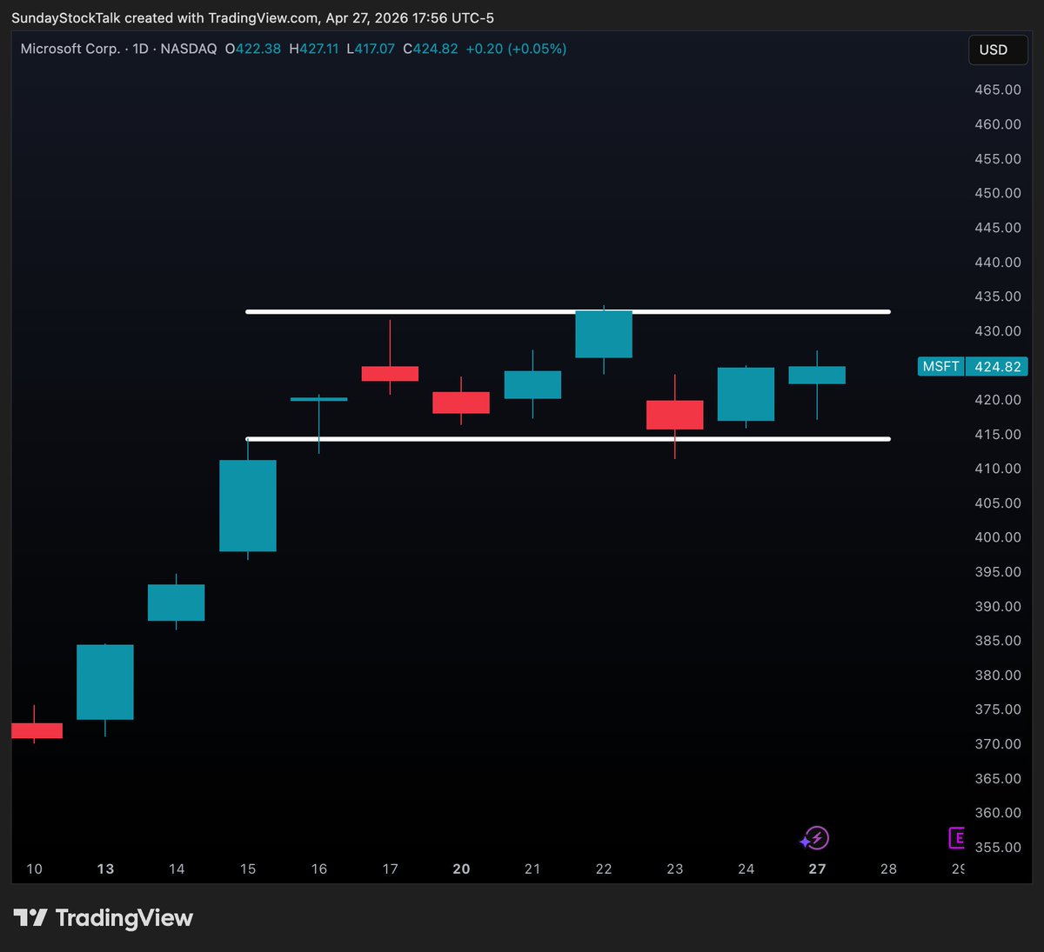
Task: Click the purple earnings E icon
Action: [956, 838]
